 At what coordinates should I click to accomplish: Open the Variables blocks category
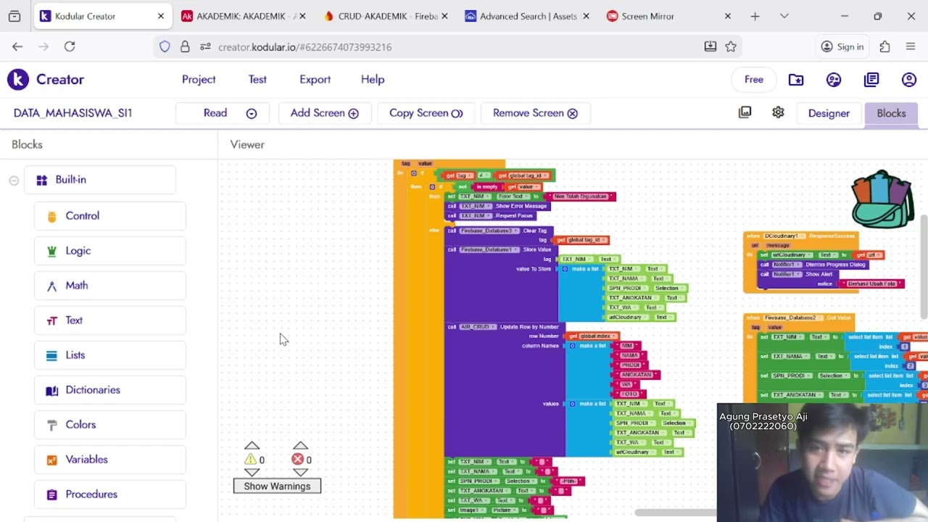coord(110,460)
